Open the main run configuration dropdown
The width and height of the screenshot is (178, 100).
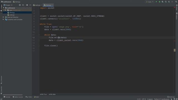[150, 2]
